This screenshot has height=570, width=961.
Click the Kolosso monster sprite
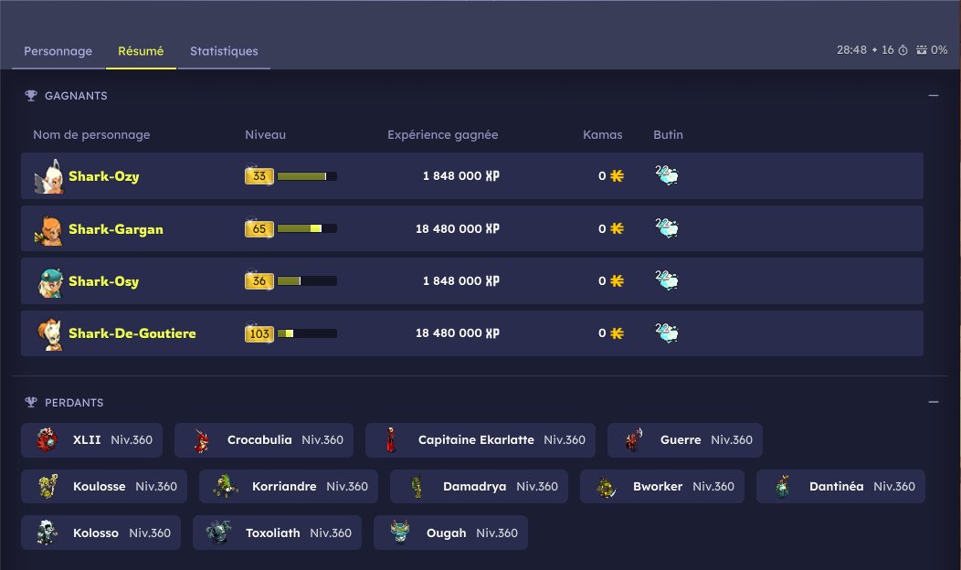click(47, 533)
